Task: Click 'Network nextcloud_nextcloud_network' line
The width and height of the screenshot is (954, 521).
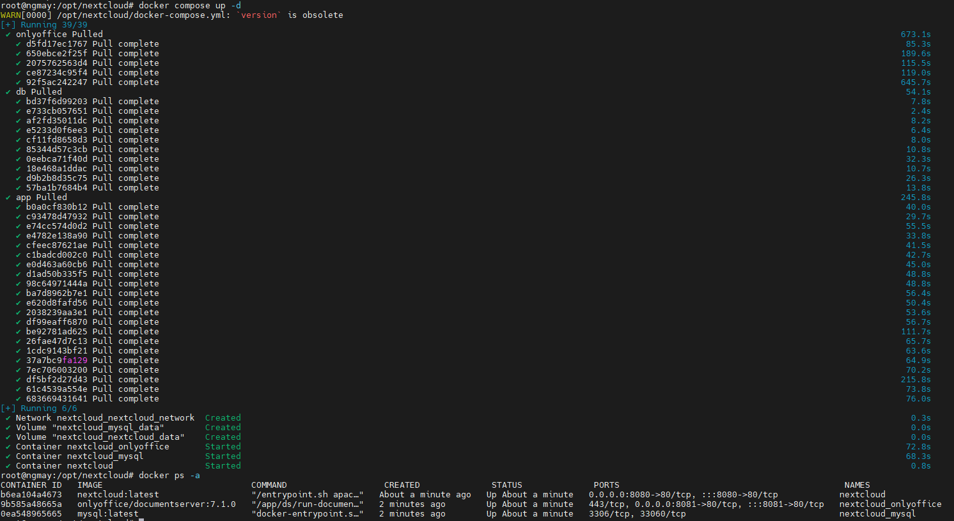Action: tap(106, 417)
